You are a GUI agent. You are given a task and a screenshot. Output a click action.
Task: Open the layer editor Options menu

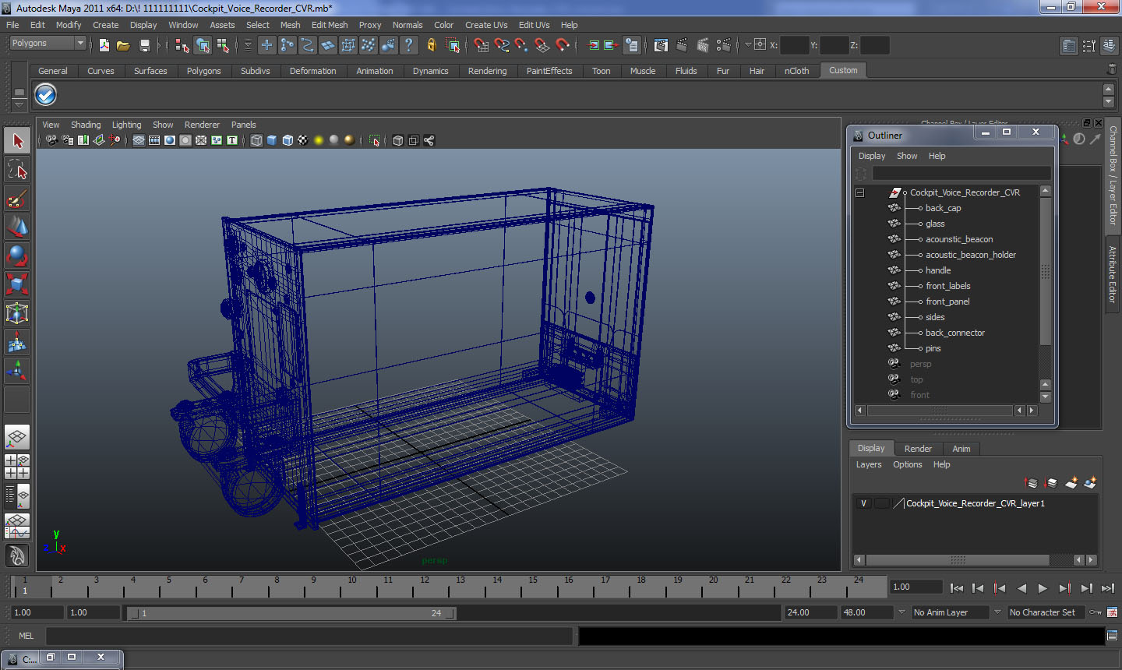pos(907,464)
